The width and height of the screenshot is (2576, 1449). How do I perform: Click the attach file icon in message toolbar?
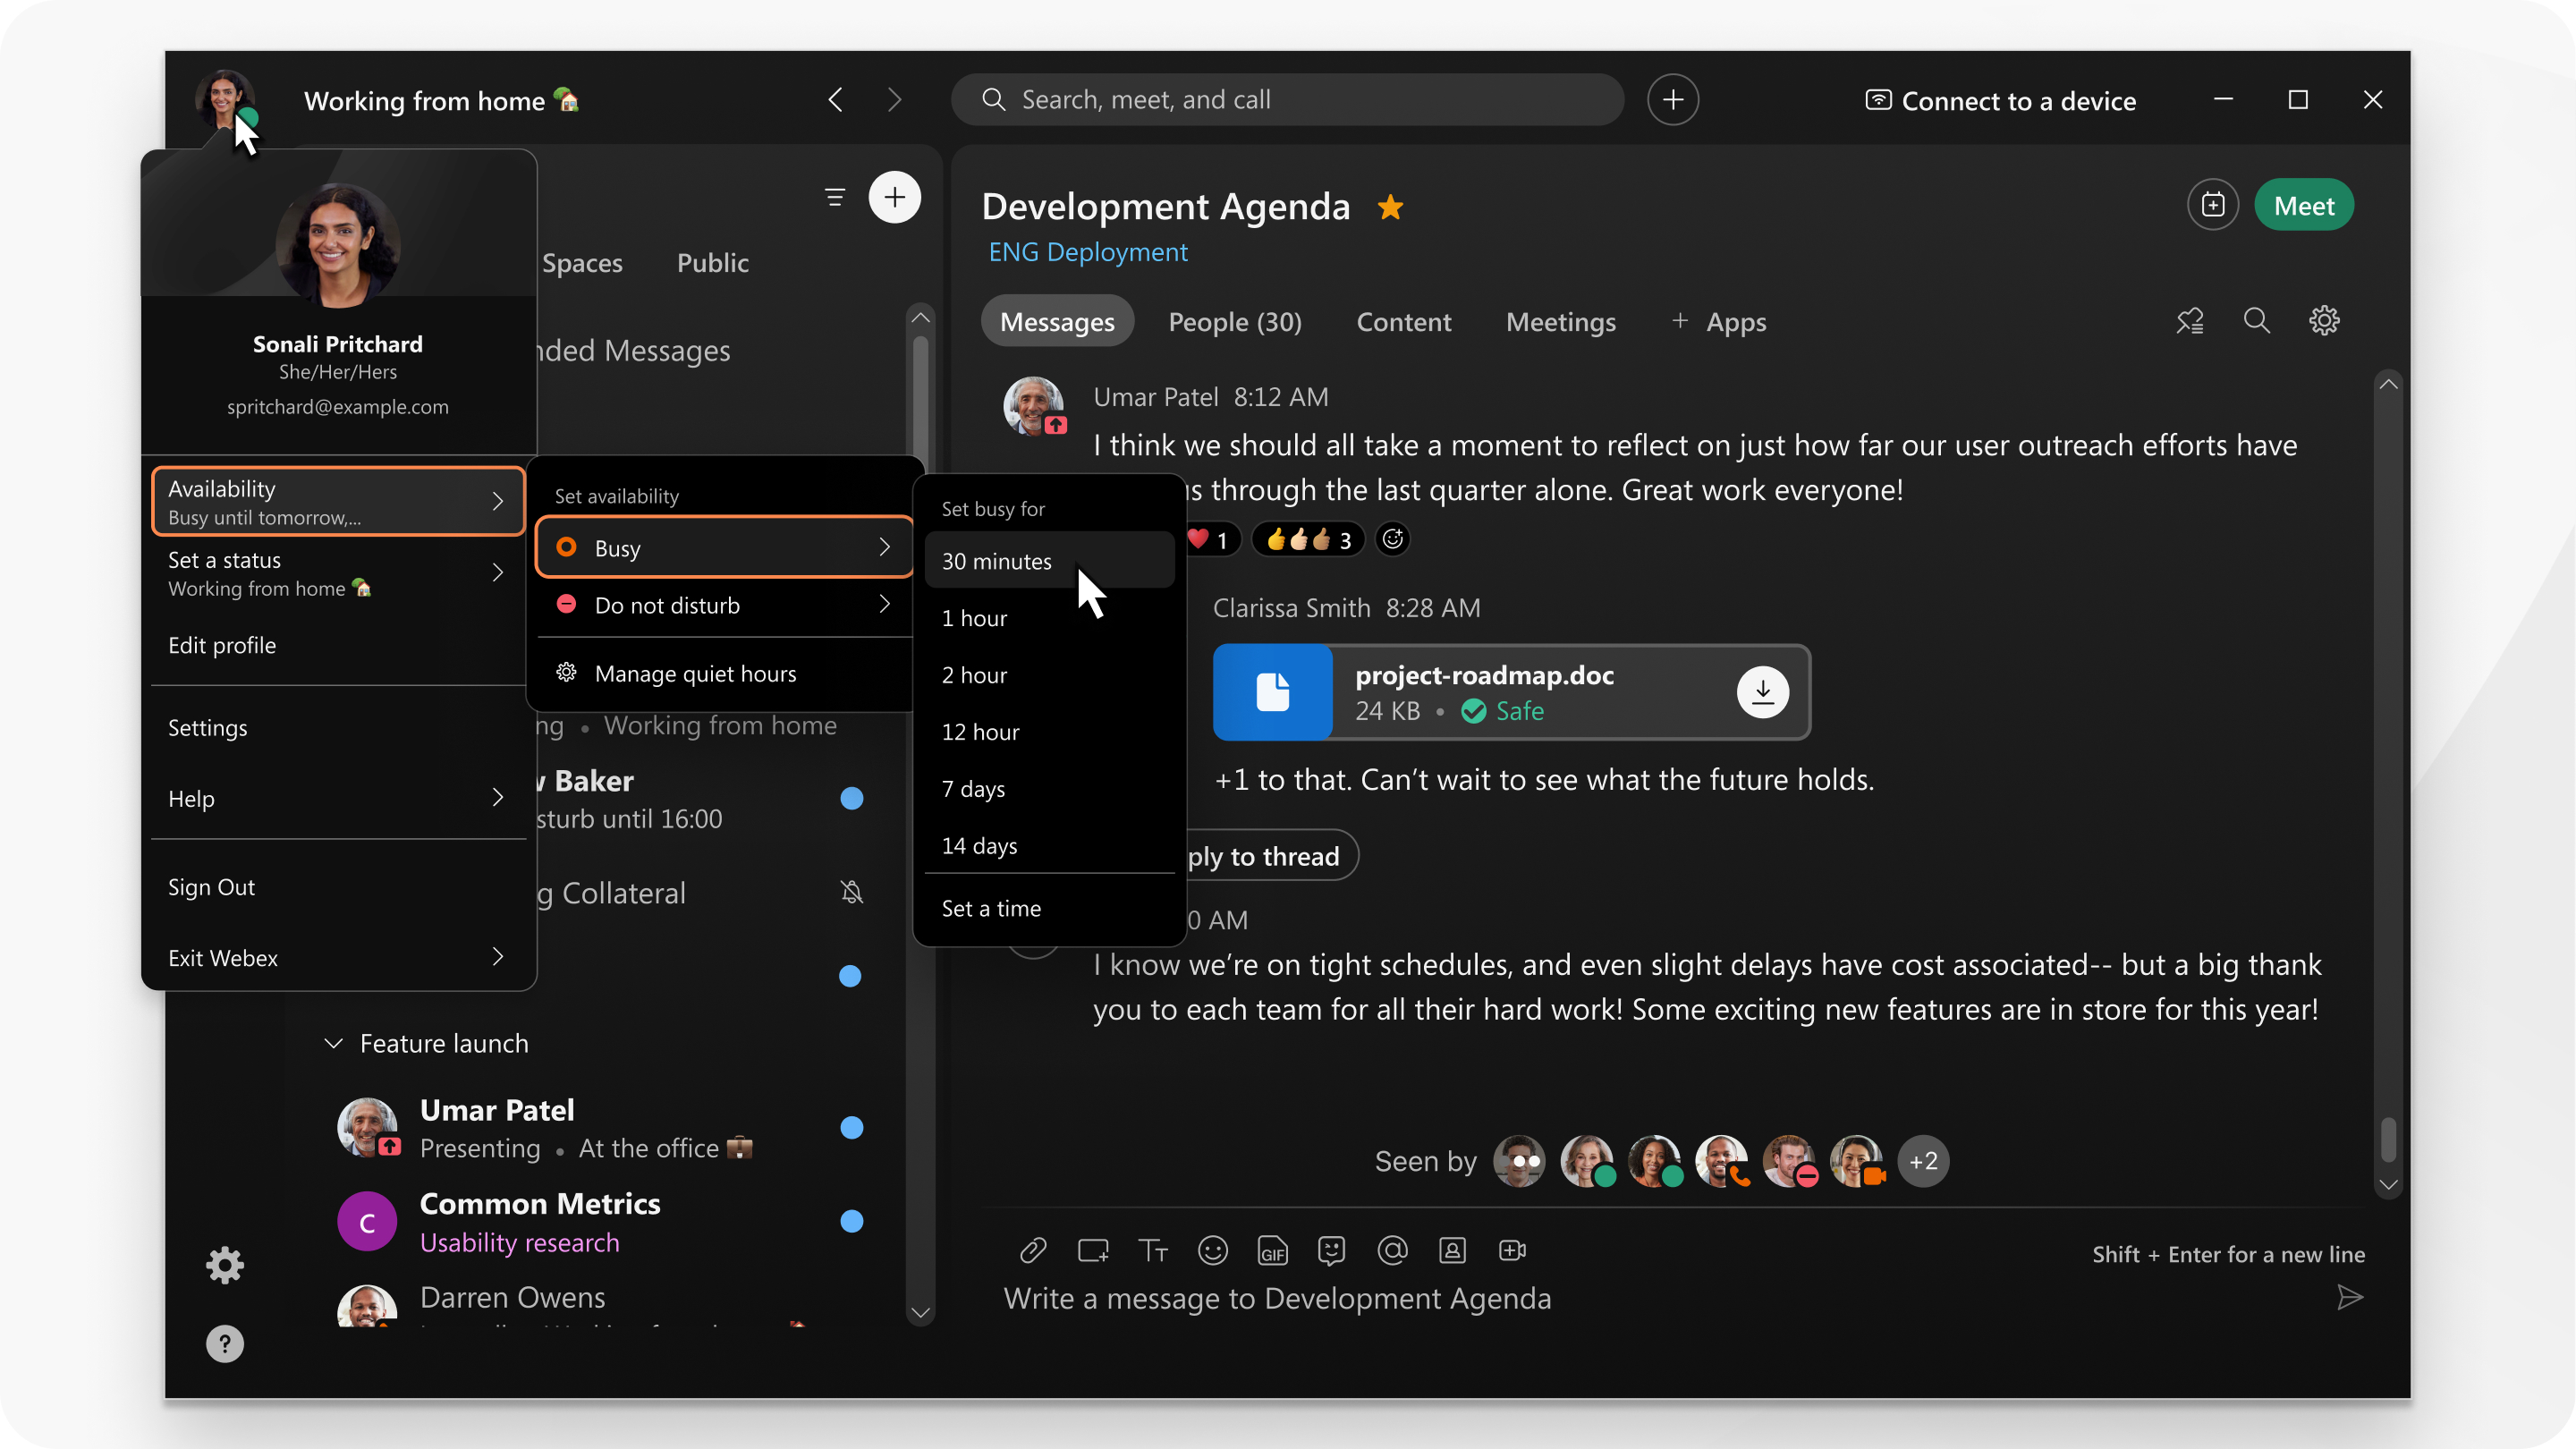(x=1030, y=1249)
